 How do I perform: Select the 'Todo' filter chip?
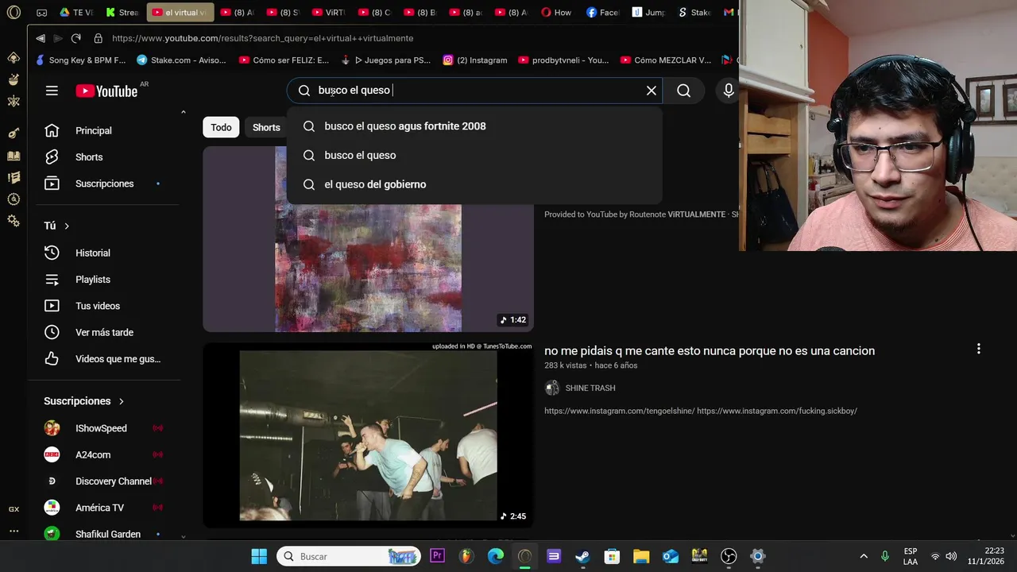click(221, 127)
